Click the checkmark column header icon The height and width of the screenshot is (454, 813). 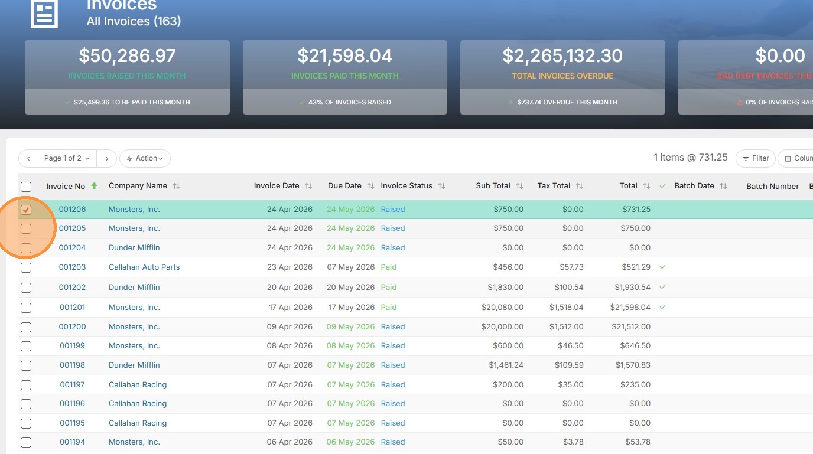tap(662, 186)
